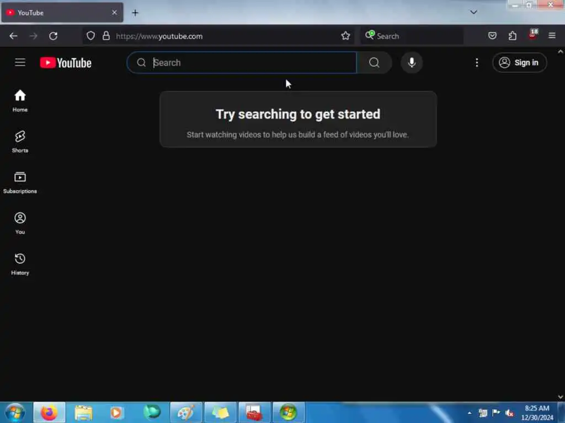Show hidden system tray icons arrow
The image size is (565, 423).
pos(470,413)
